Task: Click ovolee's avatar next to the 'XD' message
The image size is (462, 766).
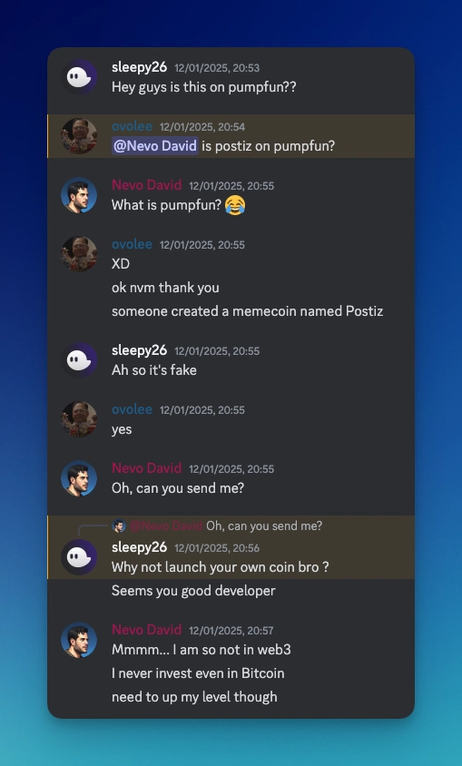Action: point(79,254)
